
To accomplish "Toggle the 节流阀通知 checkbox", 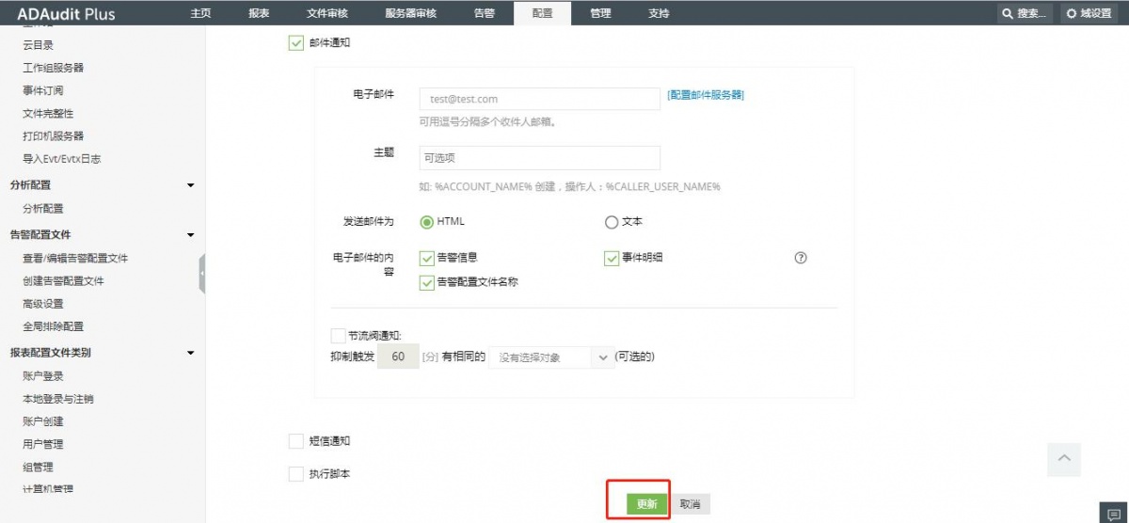I will 339,335.
